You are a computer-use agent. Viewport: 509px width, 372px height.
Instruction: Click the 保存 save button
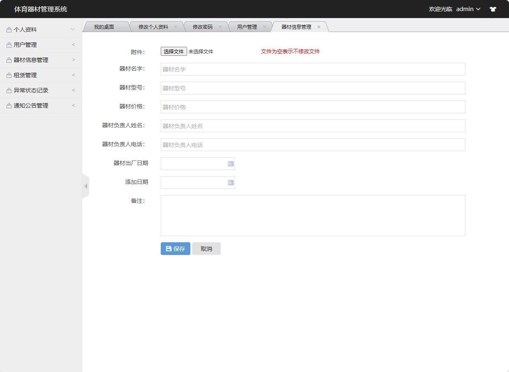point(175,248)
